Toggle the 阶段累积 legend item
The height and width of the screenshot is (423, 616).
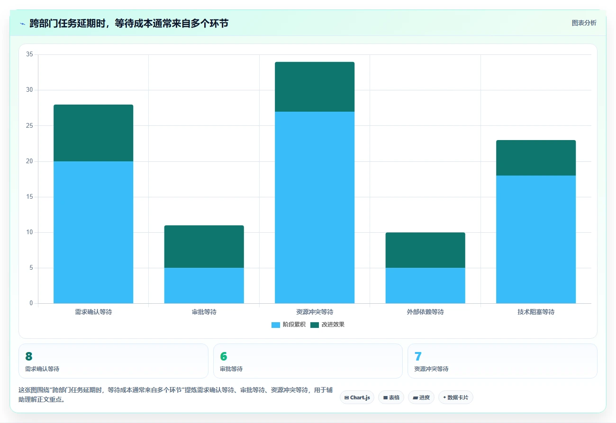click(288, 325)
